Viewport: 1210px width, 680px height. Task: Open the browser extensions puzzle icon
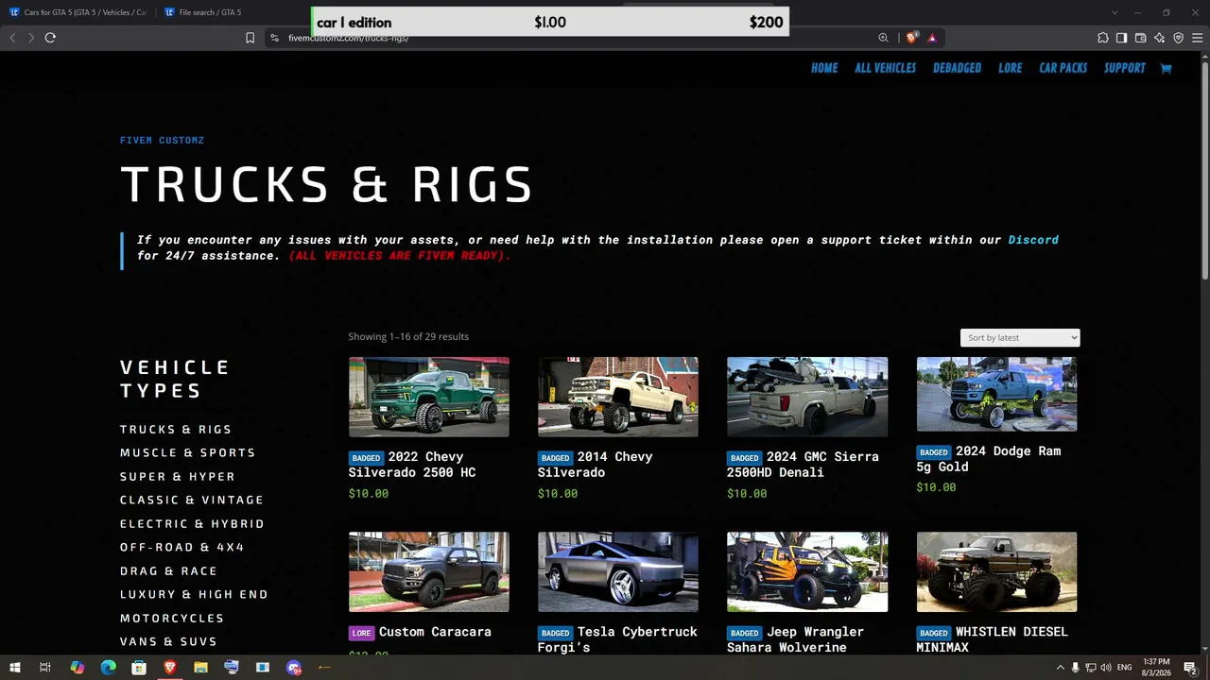pyautogui.click(x=1103, y=38)
